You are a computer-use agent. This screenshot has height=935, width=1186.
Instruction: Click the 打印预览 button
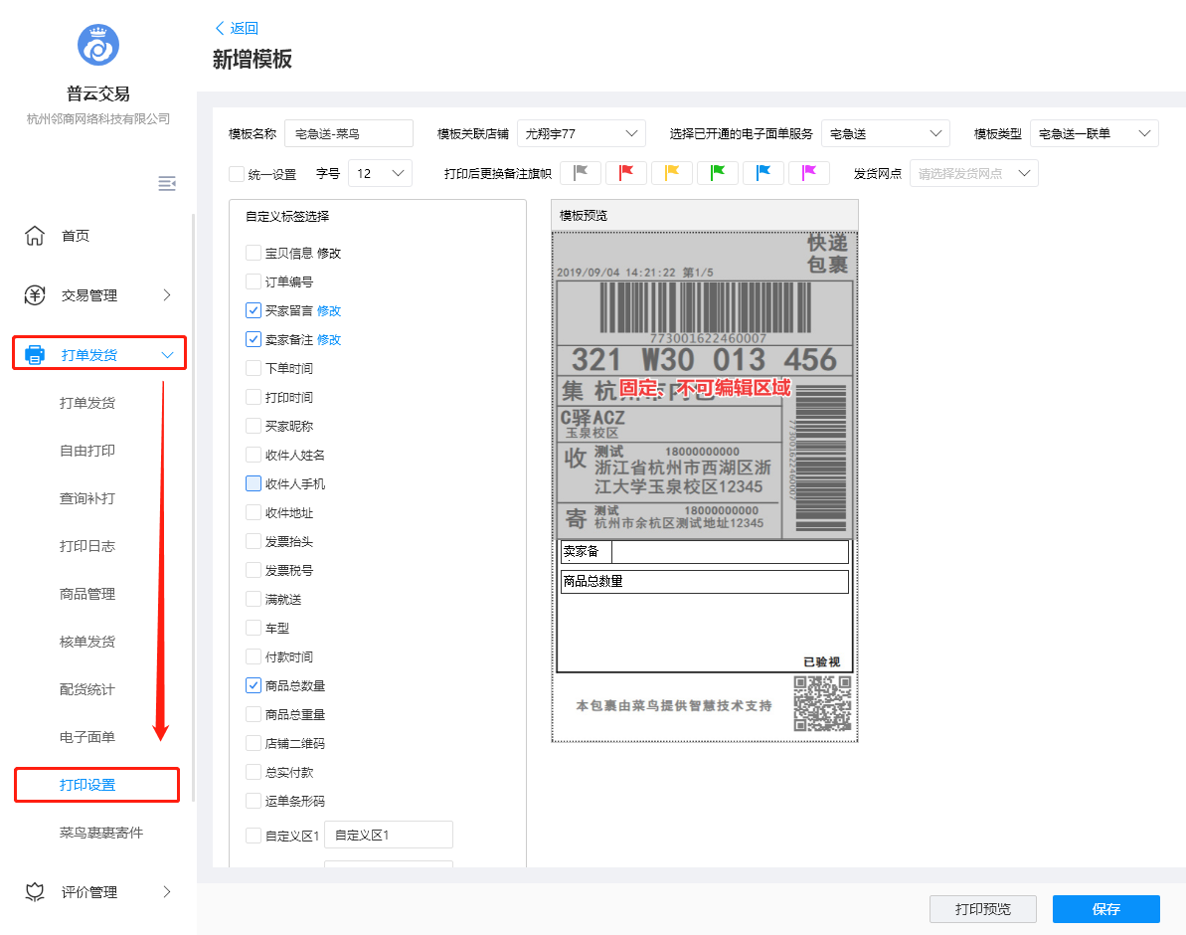[x=982, y=908]
